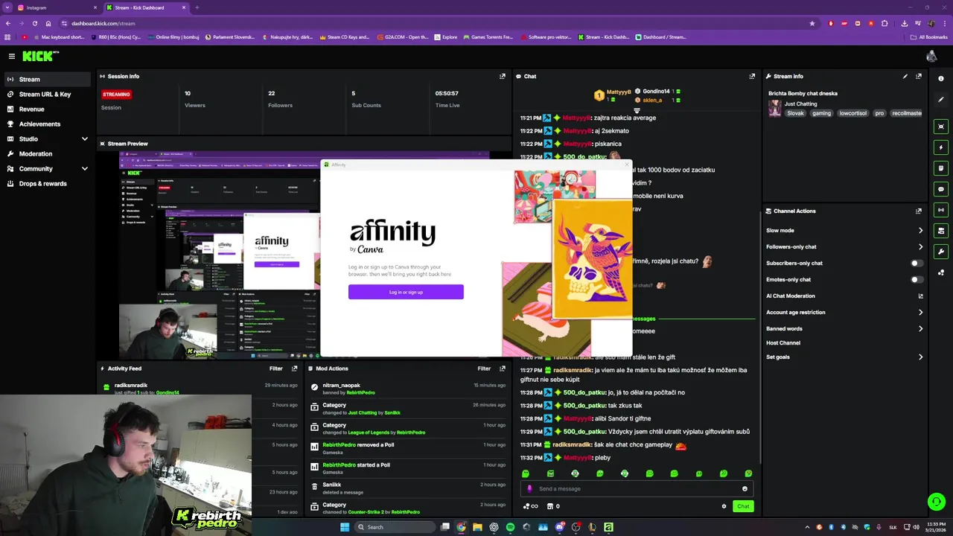Click the browser address bar
The width and height of the screenshot is (953, 536).
(432, 23)
